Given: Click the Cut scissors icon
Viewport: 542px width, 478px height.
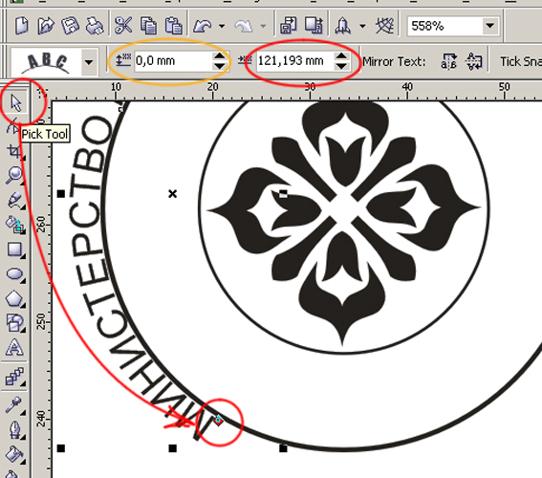Looking at the screenshot, I should click(x=123, y=25).
